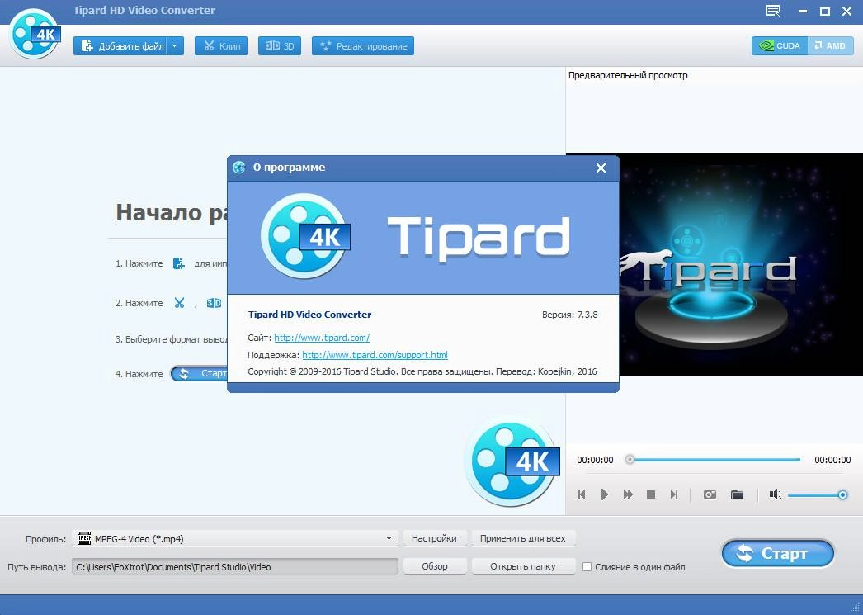Expand the Добавить файл dropdown arrow
This screenshot has height=615, width=863.
(x=176, y=46)
